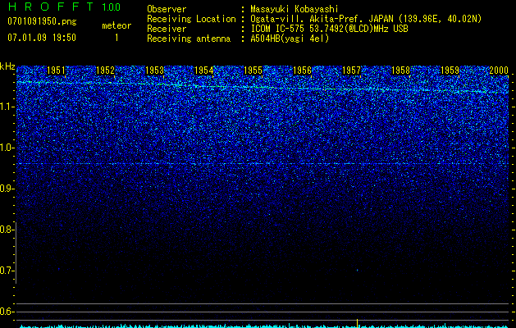Click the 0.6 kHz frequency label
Image resolution: width=516 pixels, height=328 pixels.
7,312
